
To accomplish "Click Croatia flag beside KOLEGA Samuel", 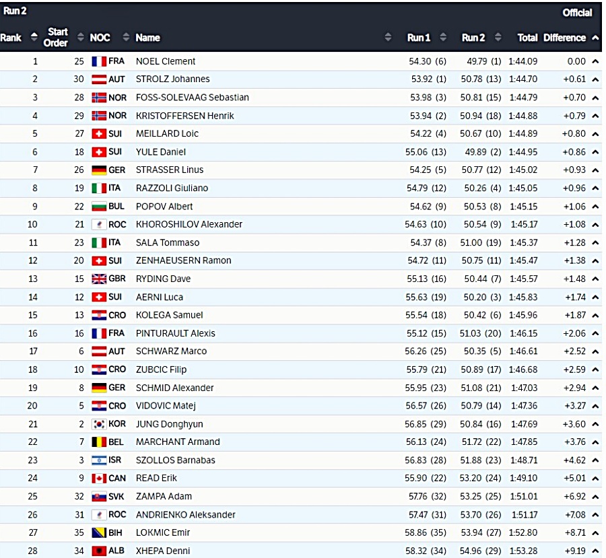I will pyautogui.click(x=99, y=315).
